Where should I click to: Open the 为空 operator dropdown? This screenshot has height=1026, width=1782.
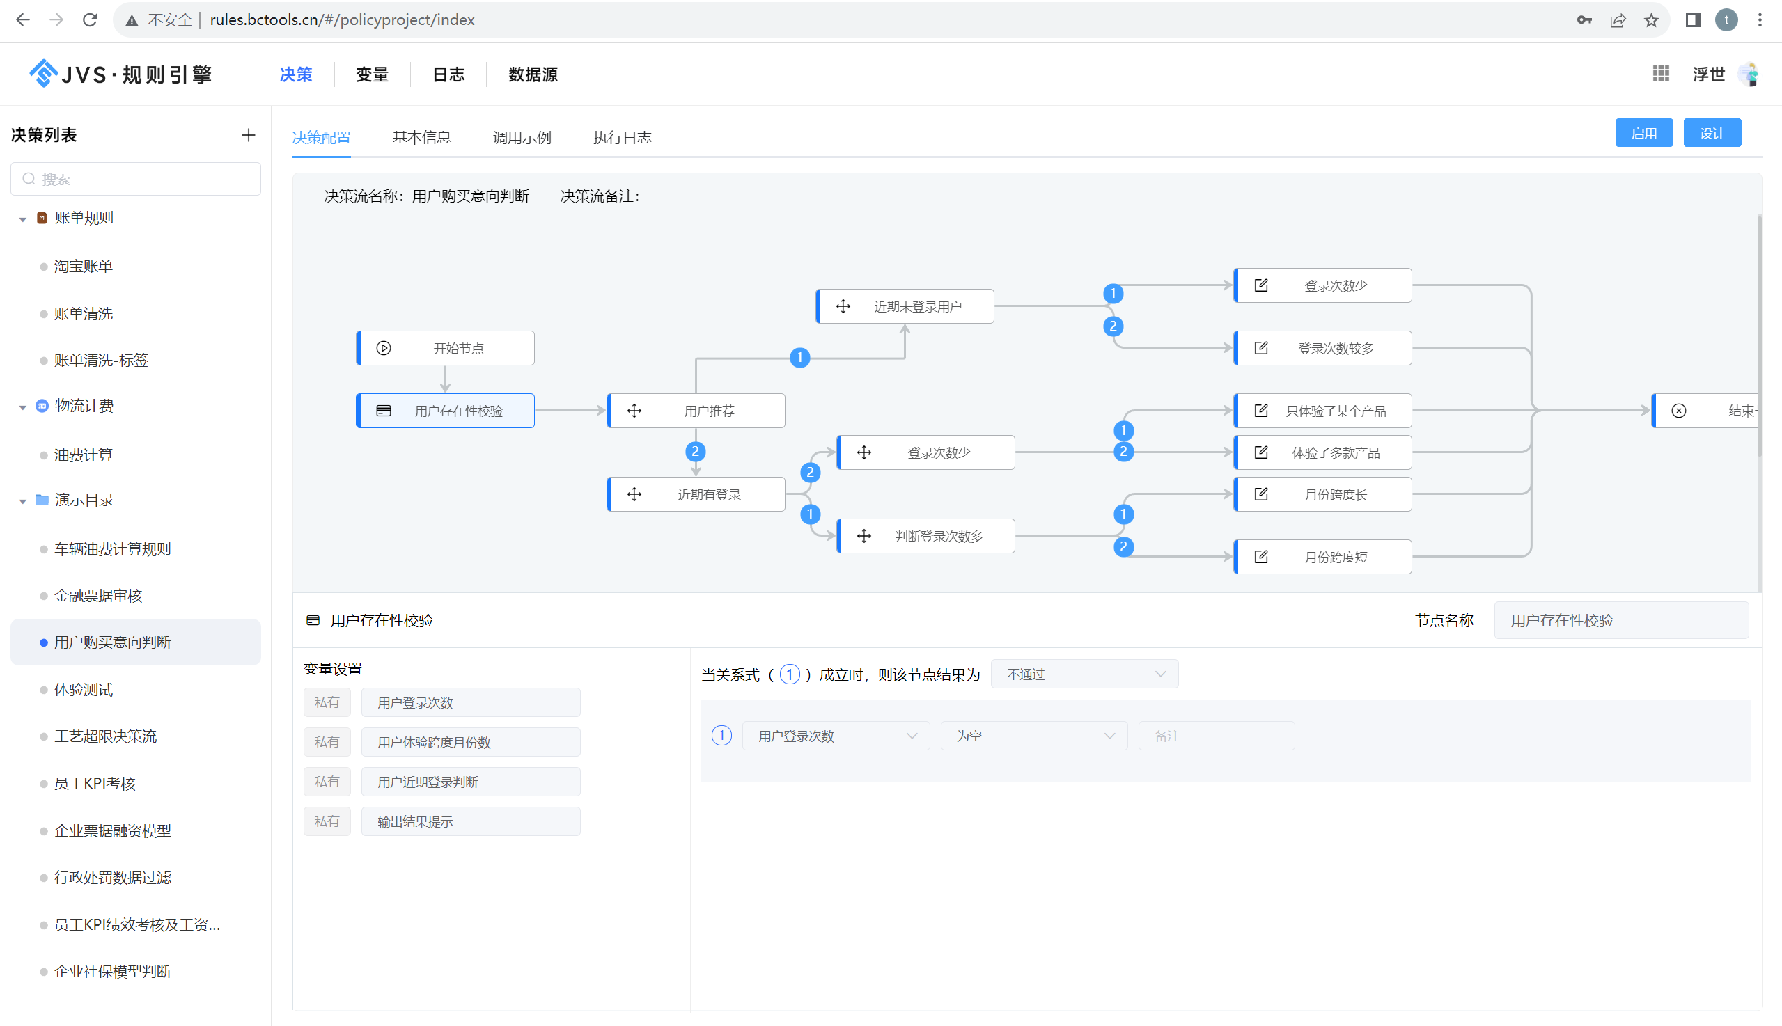click(x=1033, y=736)
